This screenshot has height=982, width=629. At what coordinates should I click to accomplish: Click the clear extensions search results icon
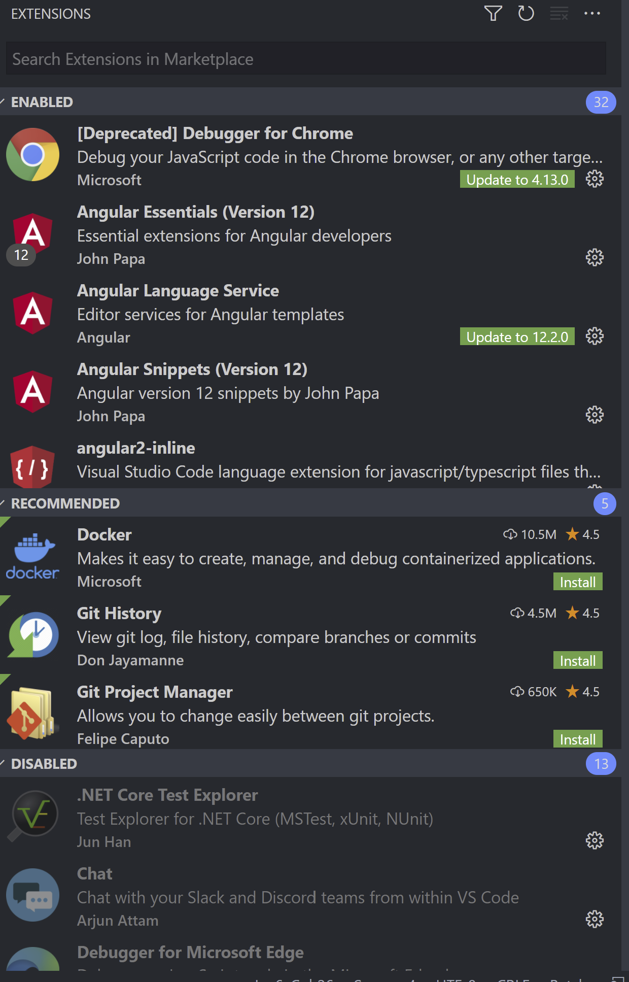(559, 13)
